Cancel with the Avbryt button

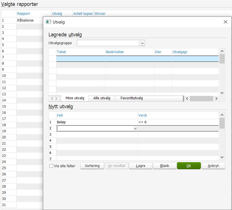(213, 166)
